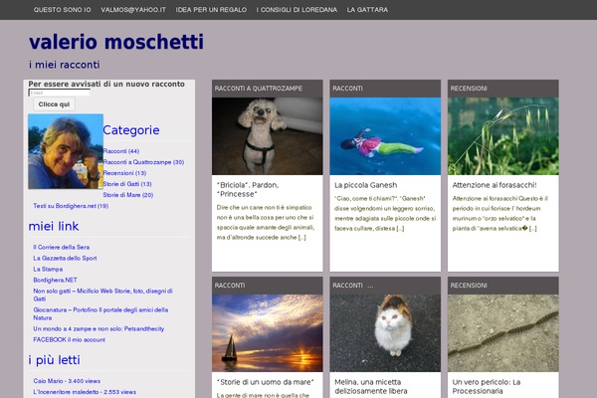Open 'FACEBOOK il mio account' link

point(70,339)
